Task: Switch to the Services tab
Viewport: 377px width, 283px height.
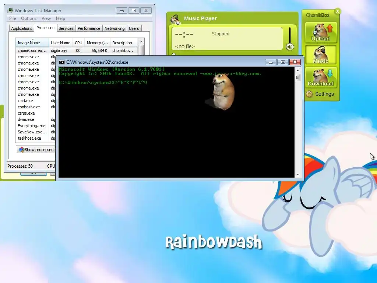Action: [66, 28]
